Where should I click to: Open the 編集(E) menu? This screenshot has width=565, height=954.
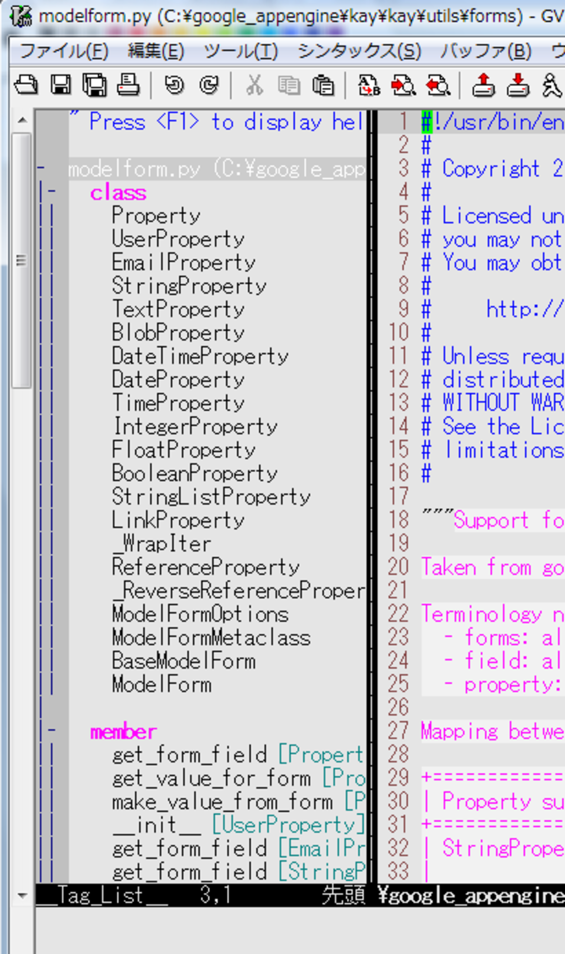(x=156, y=51)
